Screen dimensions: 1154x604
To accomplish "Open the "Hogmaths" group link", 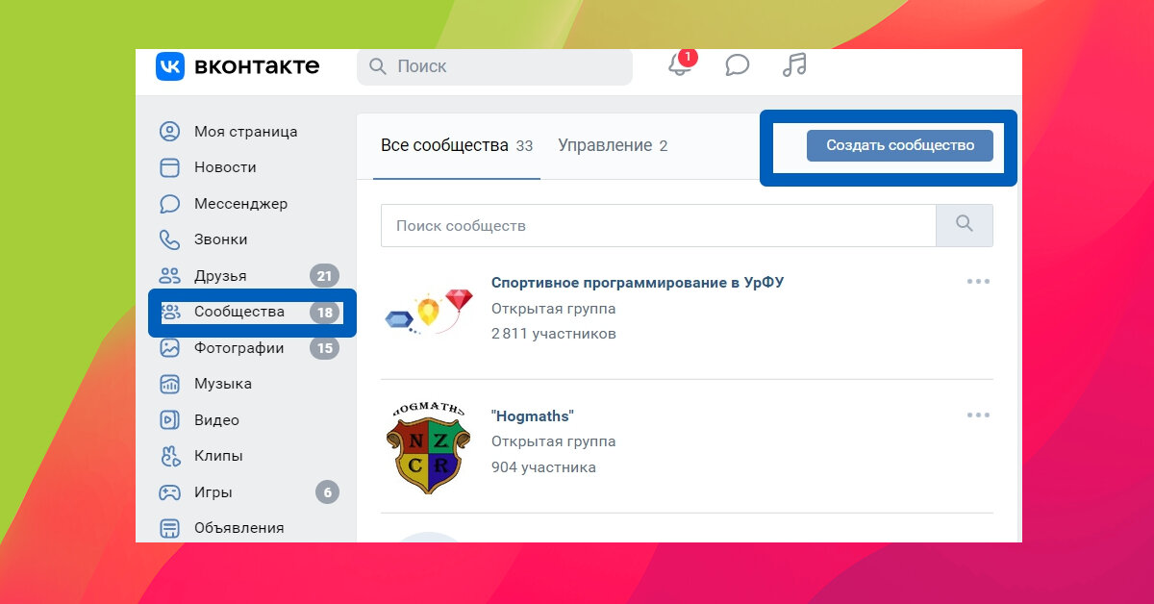I will click(x=532, y=416).
